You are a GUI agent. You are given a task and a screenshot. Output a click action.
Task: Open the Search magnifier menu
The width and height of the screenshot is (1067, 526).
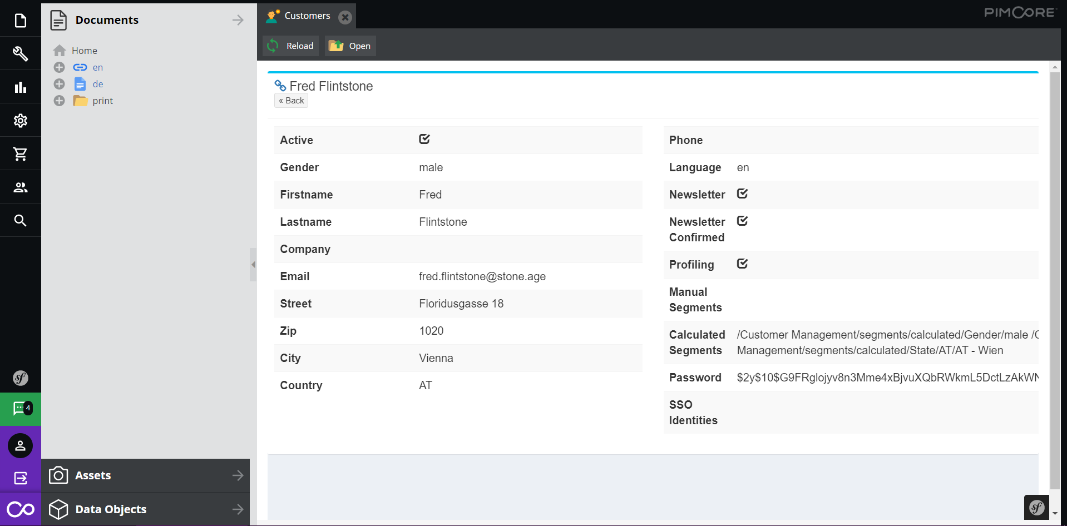21,221
